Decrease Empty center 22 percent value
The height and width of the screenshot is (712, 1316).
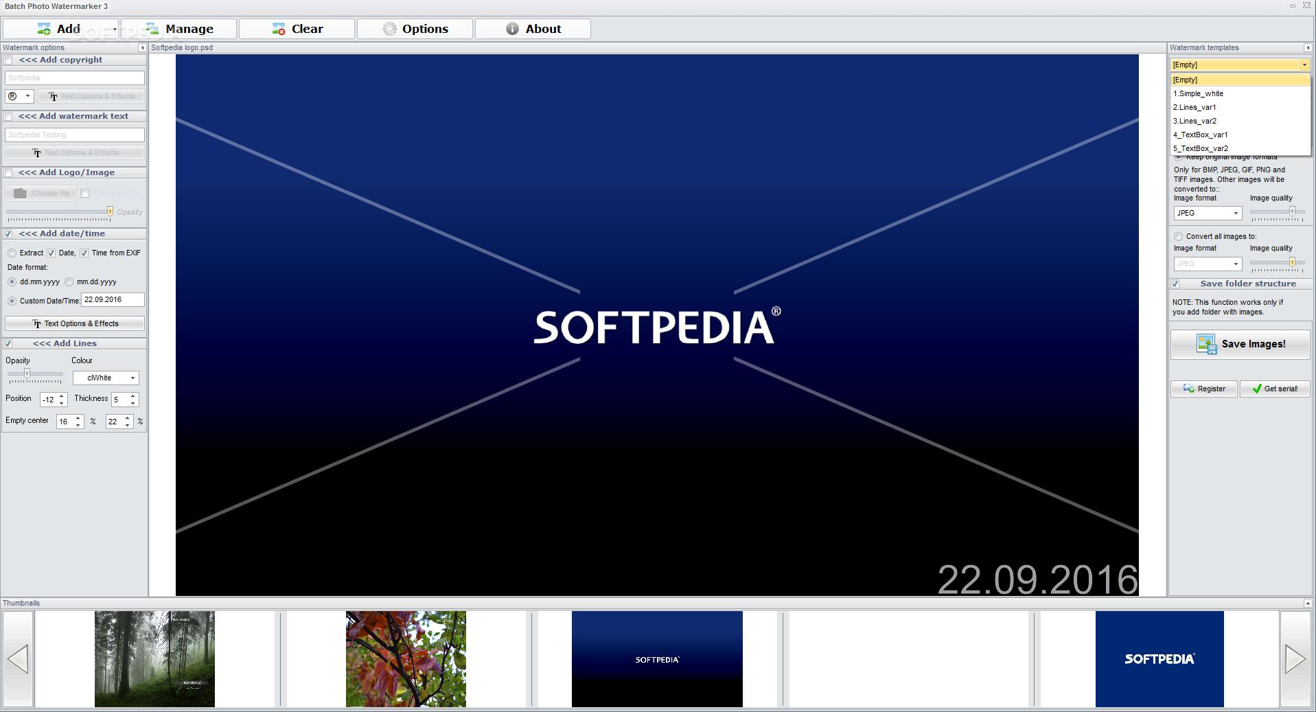point(128,425)
